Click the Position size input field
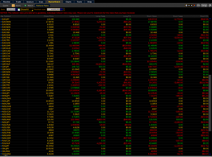The image size is (212, 157). coord(54,9)
